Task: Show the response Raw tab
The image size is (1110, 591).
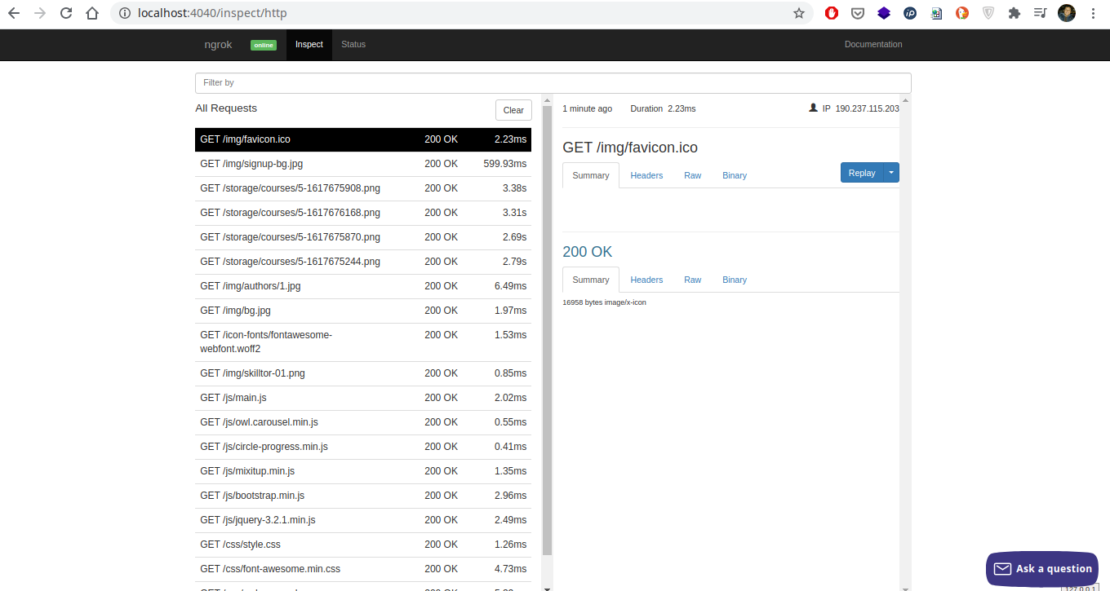Action: (x=692, y=280)
